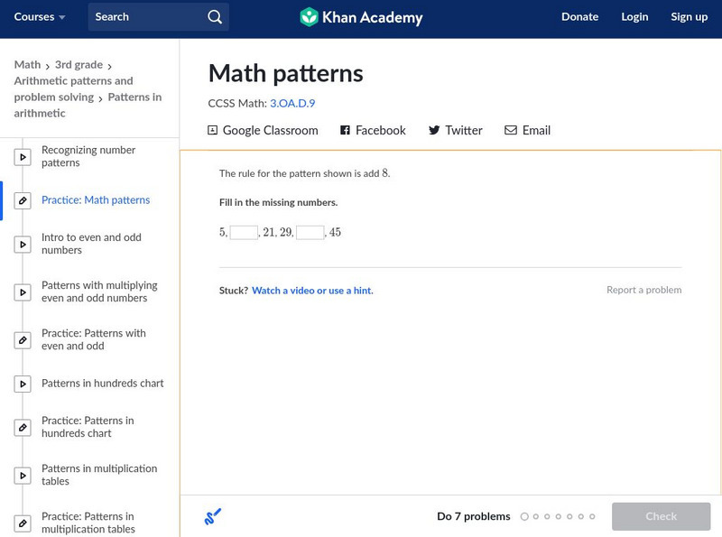Click the Khan Academy logo

point(361,17)
